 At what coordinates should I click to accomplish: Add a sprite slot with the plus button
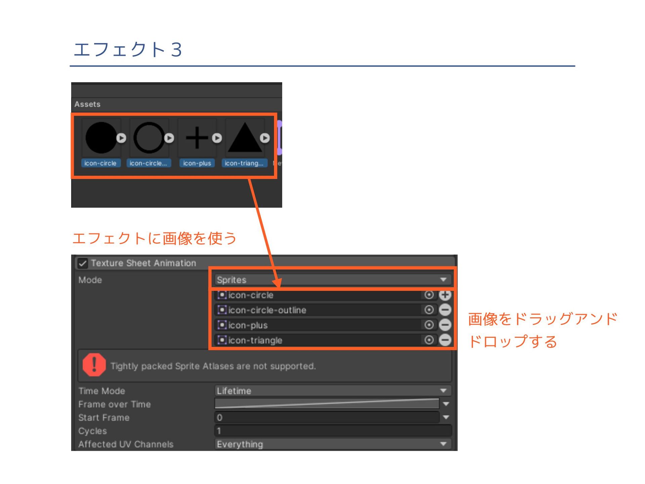(x=445, y=295)
